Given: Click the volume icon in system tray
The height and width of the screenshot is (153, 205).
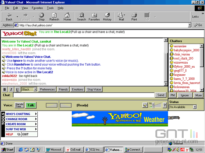Looking at the screenshot, I should (178, 150).
